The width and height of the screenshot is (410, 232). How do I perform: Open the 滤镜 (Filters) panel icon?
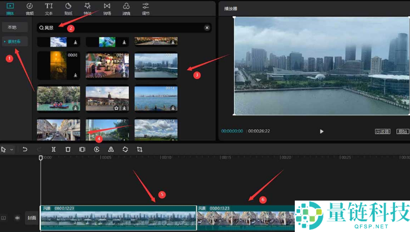(126, 7)
